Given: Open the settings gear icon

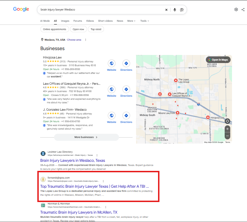Looking at the screenshot, I should click(236, 9).
